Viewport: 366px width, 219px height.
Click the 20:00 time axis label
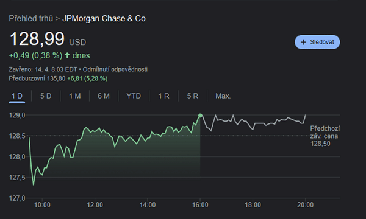pos(306,205)
